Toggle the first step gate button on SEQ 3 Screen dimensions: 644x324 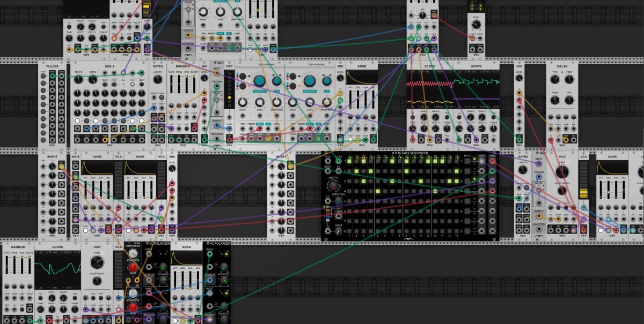(77, 120)
